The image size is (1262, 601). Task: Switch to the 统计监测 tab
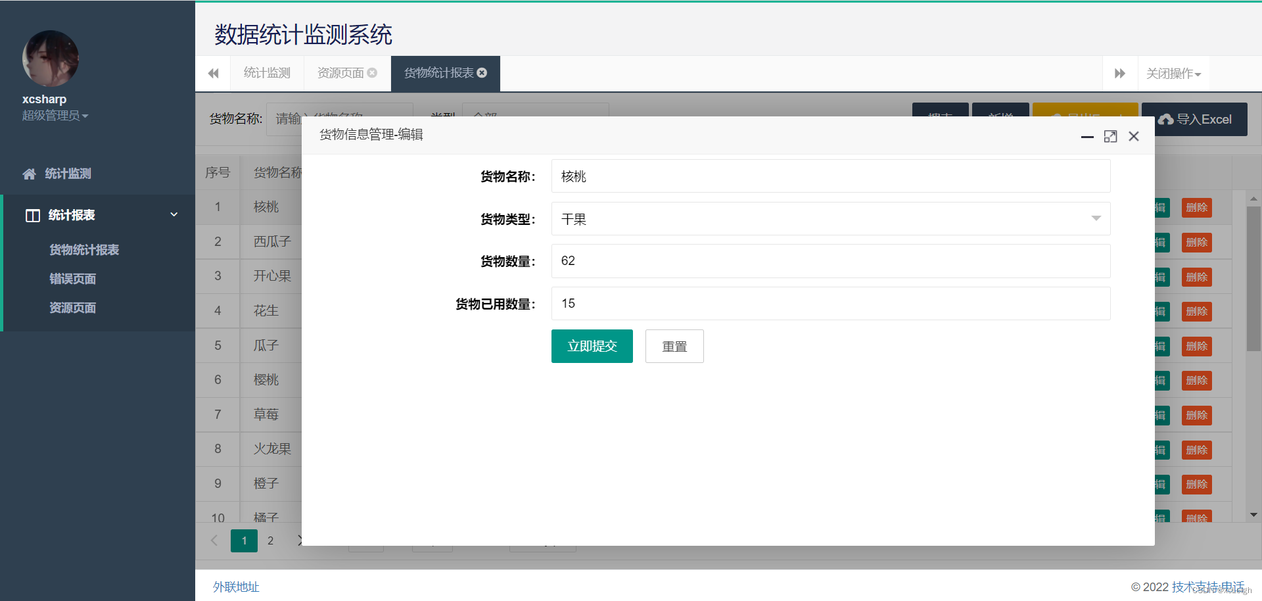[x=267, y=73]
